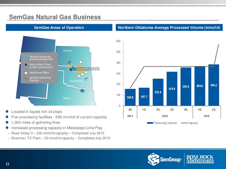Click the 156.9 bar for 4Q 2013
This screenshot has height=169, width=226.
[130, 97]
